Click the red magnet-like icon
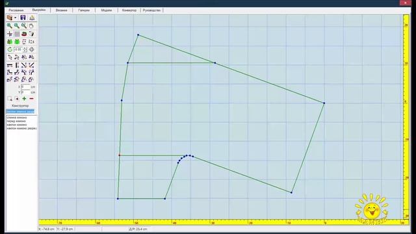Viewport: 416px width, 234px height. click(x=24, y=34)
